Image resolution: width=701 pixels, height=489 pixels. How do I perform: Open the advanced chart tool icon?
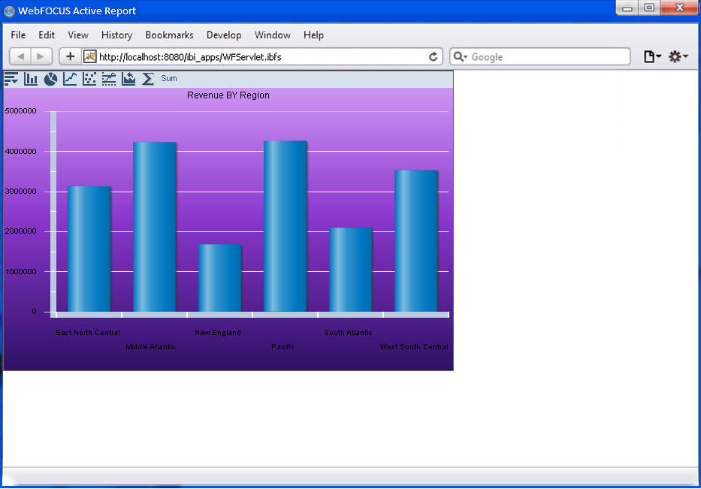pos(109,79)
